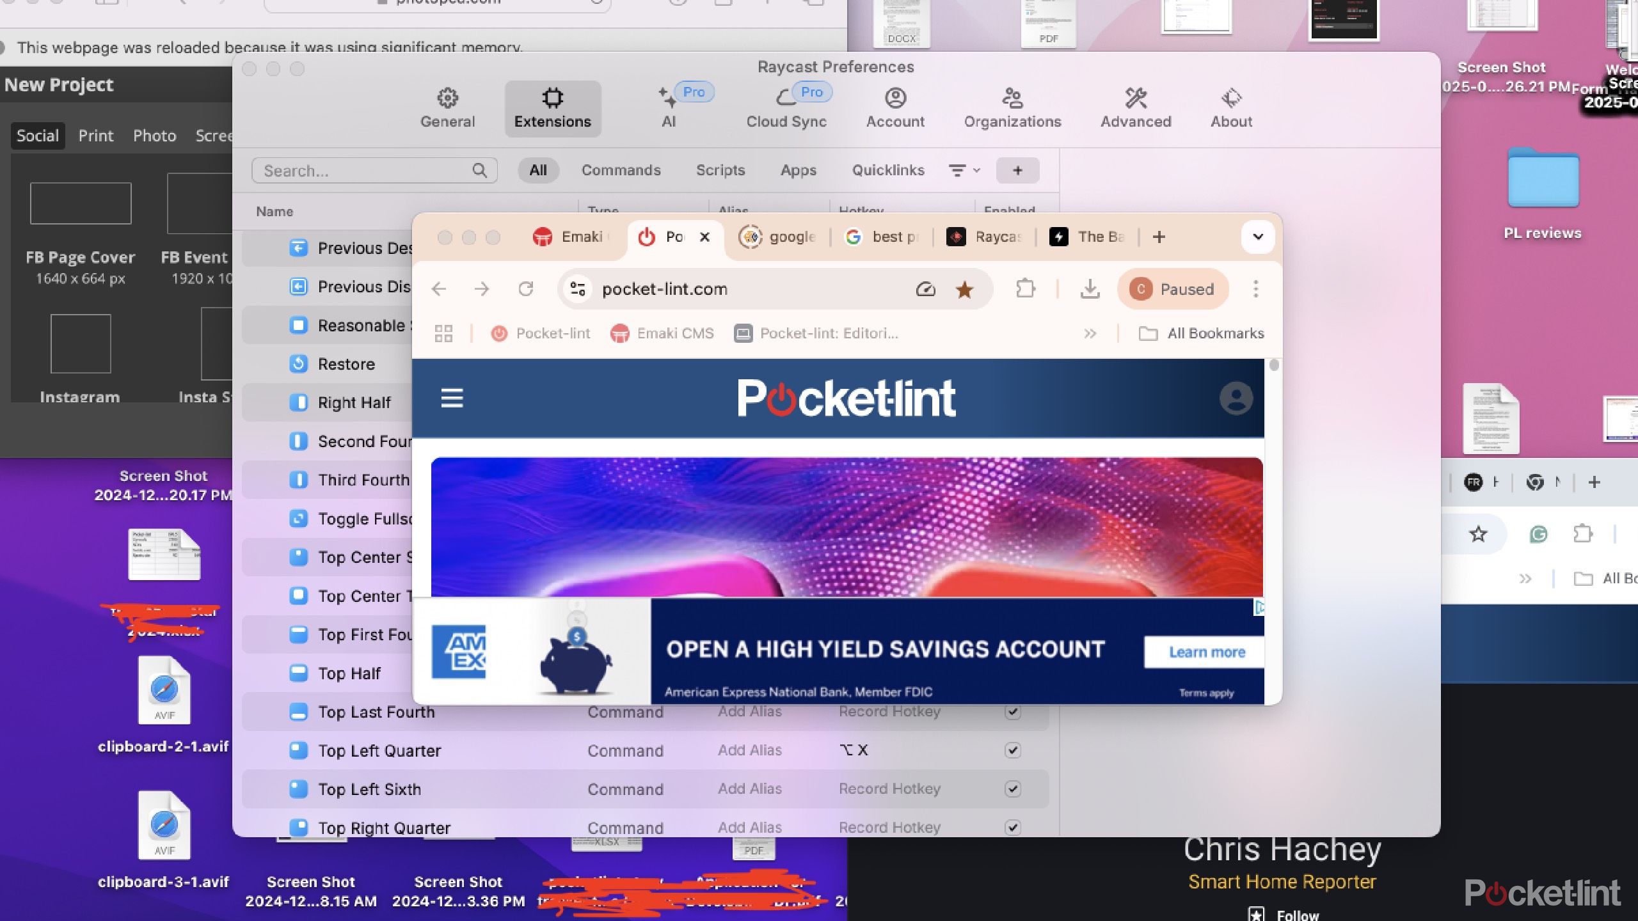
Task: Click add new extension button
Action: (1017, 169)
